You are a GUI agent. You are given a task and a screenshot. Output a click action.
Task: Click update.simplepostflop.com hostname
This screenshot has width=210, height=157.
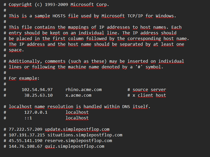click(77, 129)
